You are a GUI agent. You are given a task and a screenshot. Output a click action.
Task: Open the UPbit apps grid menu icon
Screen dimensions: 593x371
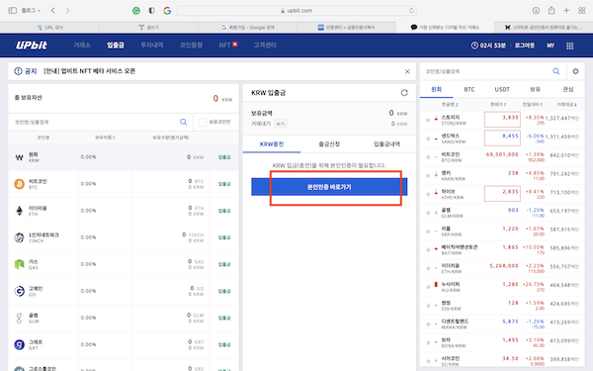tap(570, 46)
